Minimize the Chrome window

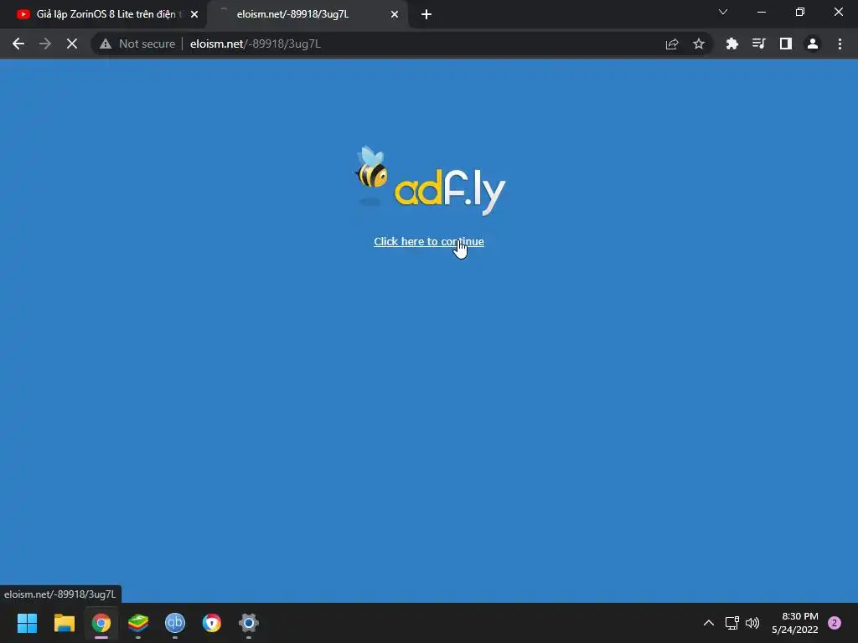tap(762, 12)
